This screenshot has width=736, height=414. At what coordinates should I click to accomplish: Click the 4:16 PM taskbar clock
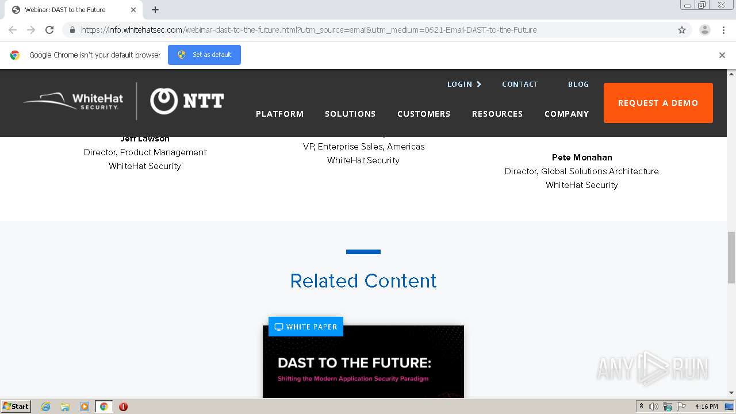[x=706, y=407]
